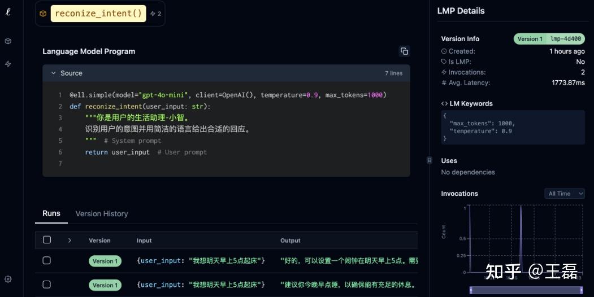Image resolution: width=594 pixels, height=297 pixels.
Task: Open the traces lightning icon in sidebar
Action: point(8,64)
